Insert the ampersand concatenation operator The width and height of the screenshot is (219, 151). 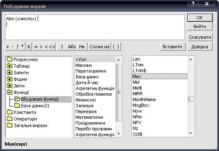click(x=29, y=47)
